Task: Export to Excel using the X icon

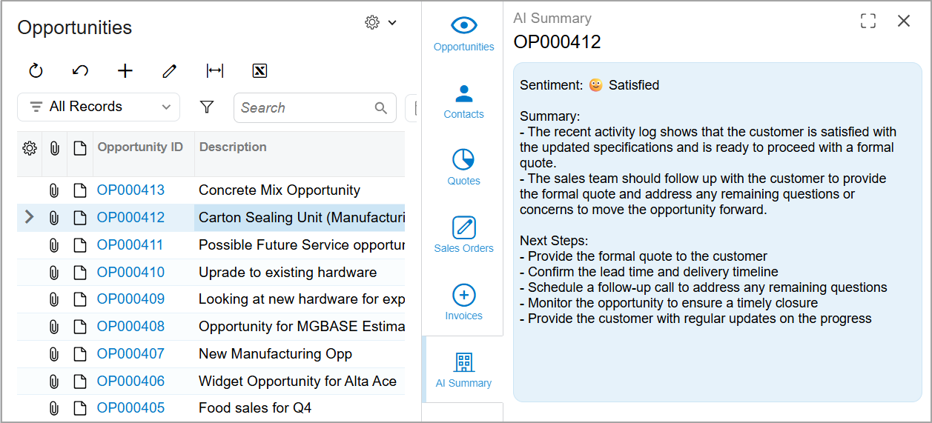Action: pos(260,71)
